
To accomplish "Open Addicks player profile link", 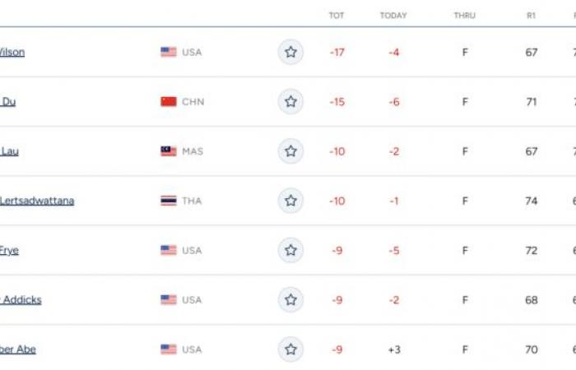I will pos(21,300).
